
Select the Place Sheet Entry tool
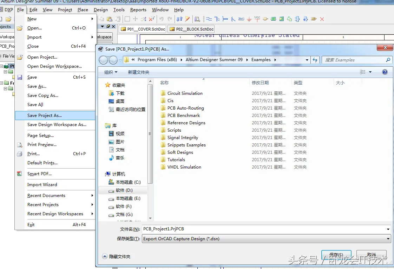pyautogui.click(x=282, y=19)
